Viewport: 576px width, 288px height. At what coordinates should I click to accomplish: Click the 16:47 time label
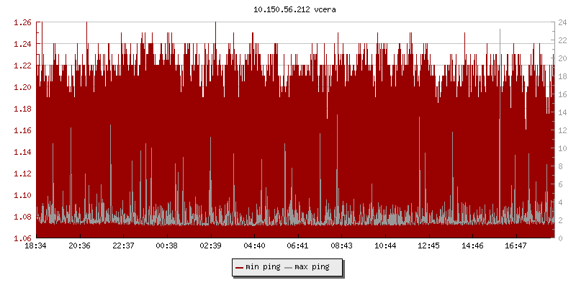coord(516,246)
